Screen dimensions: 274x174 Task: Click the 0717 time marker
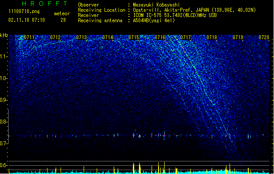coord(186,37)
